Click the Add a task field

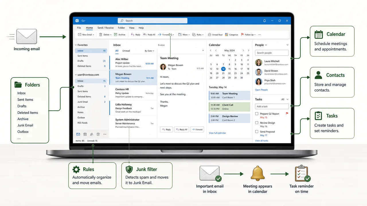272,106
